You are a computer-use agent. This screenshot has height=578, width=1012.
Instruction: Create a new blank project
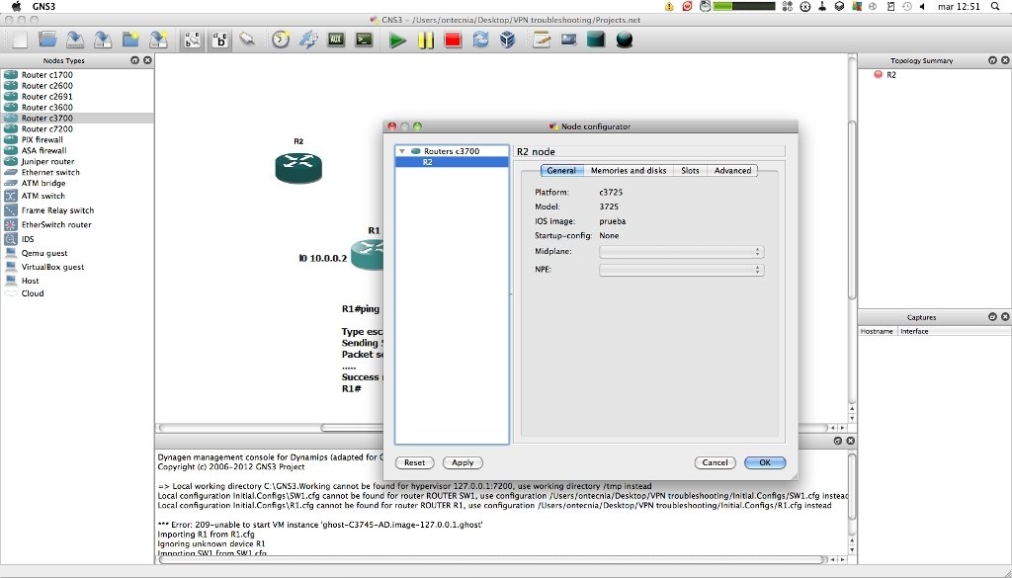[20, 40]
